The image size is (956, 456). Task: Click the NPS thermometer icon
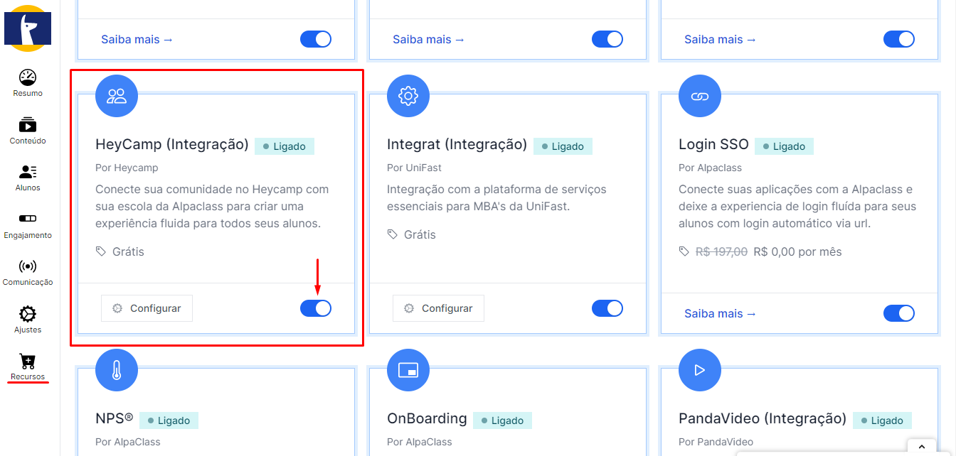[117, 370]
